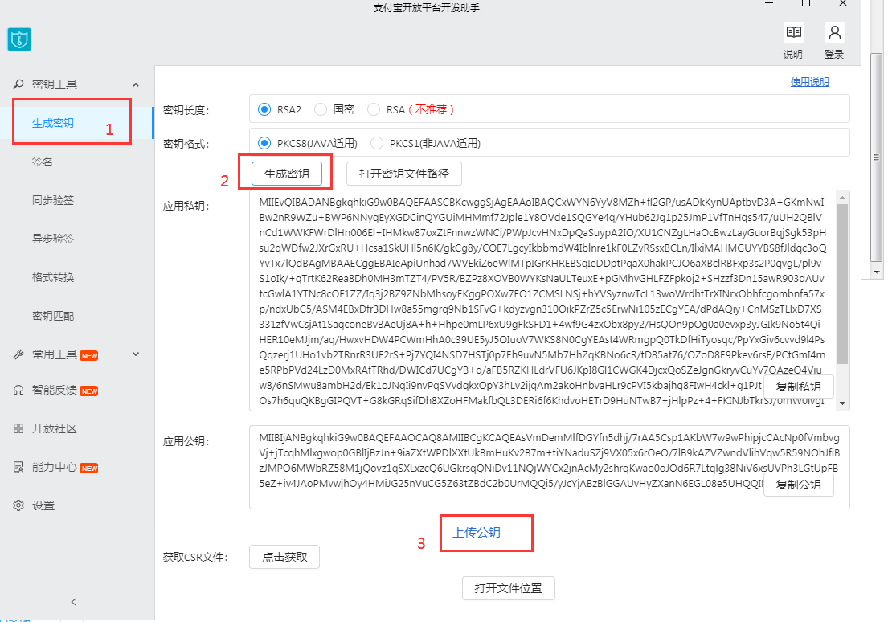Click the 能力中心 icon
The width and height of the screenshot is (888, 622).
tap(18, 467)
